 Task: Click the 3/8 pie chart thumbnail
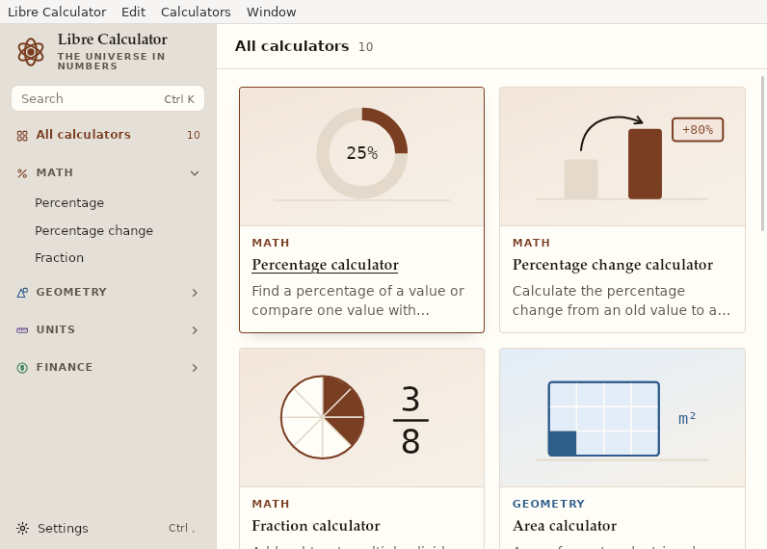click(362, 417)
